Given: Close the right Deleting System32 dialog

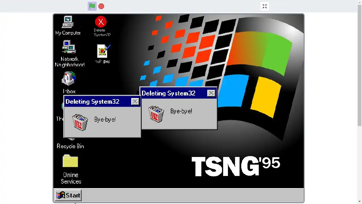Looking at the screenshot, I should pyautogui.click(x=211, y=93).
